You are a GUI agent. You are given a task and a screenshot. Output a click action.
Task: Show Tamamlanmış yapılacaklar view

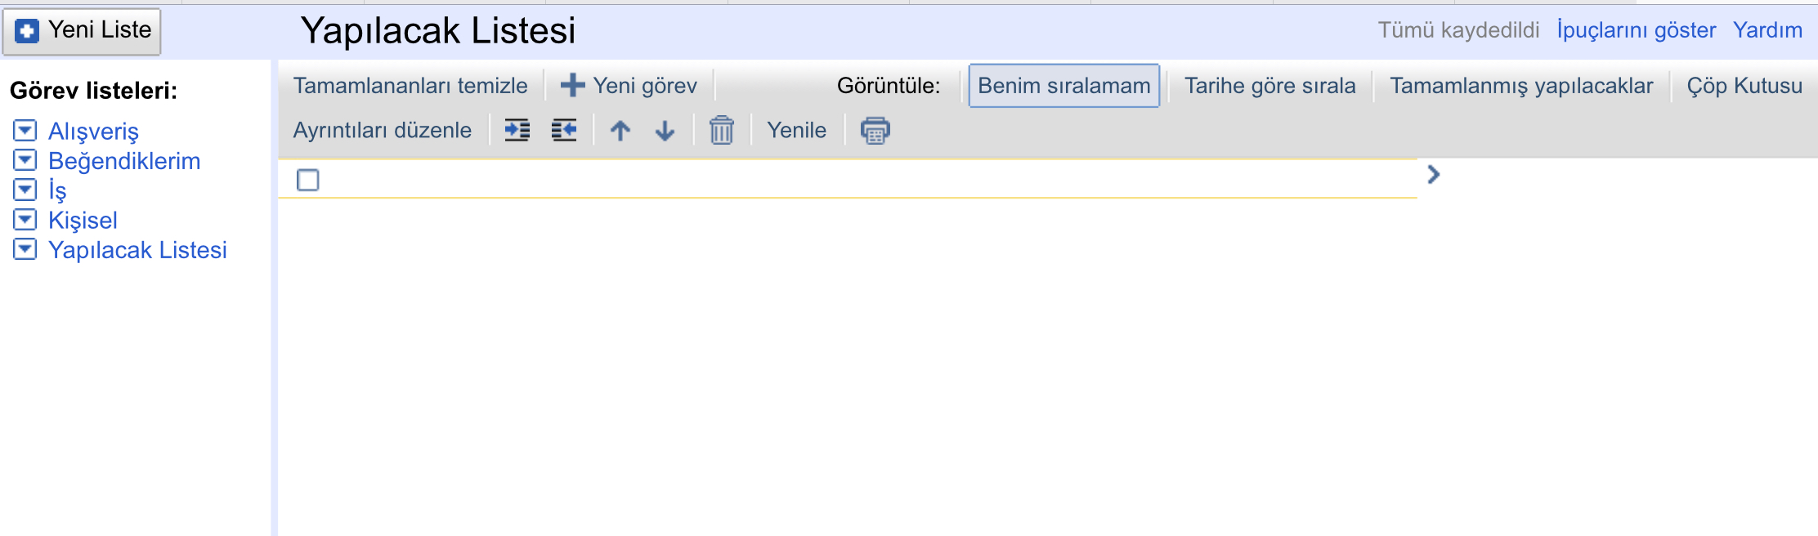pyautogui.click(x=1521, y=86)
